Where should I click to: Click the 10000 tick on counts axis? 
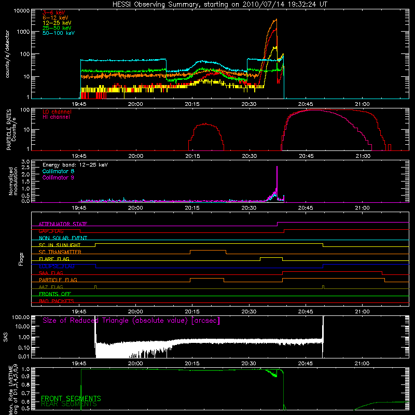click(x=21, y=10)
